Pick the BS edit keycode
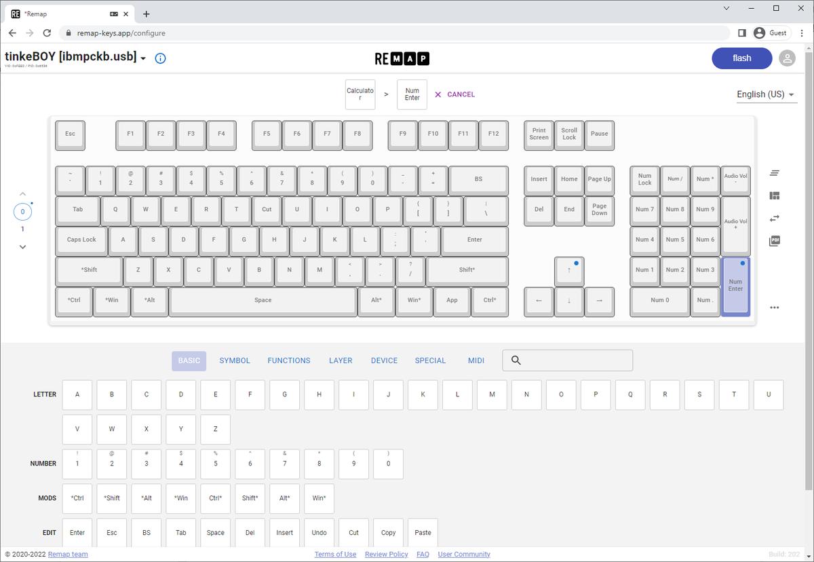The width and height of the screenshot is (814, 562). click(x=147, y=533)
